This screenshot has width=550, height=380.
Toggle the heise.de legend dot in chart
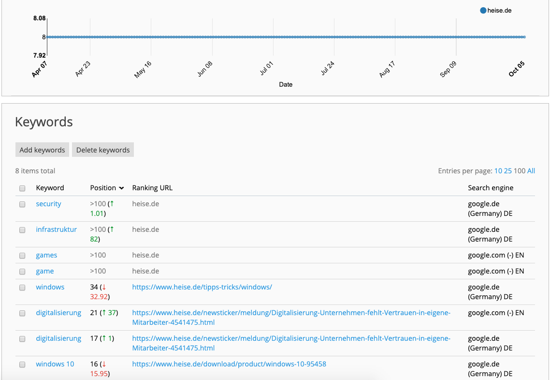483,11
